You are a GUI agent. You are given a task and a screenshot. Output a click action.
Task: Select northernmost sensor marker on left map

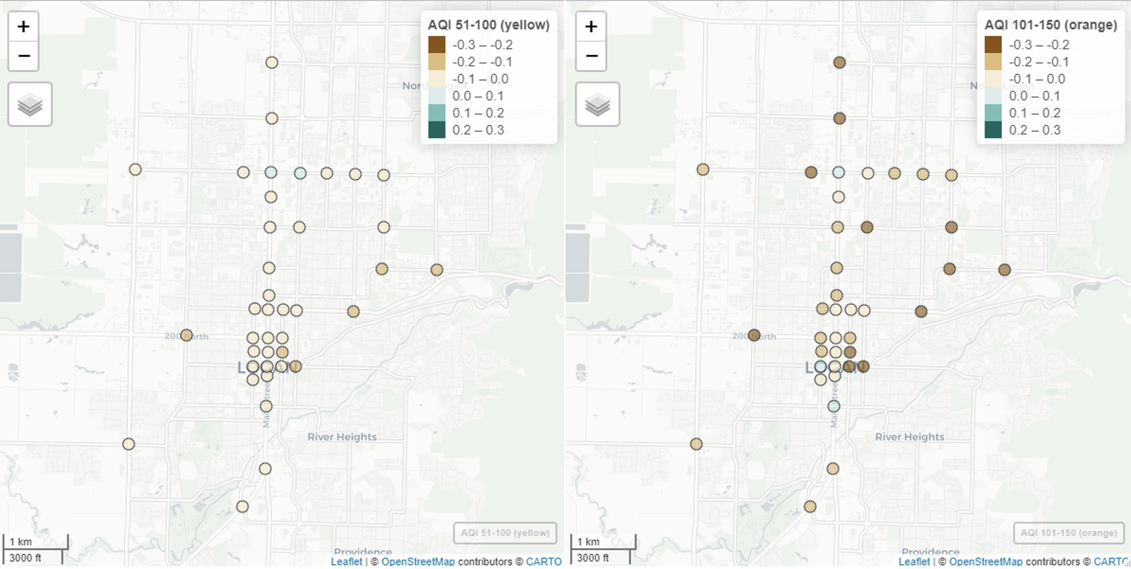[x=272, y=62]
